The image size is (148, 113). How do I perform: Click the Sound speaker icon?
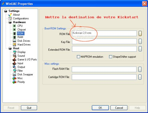pos(15,56)
